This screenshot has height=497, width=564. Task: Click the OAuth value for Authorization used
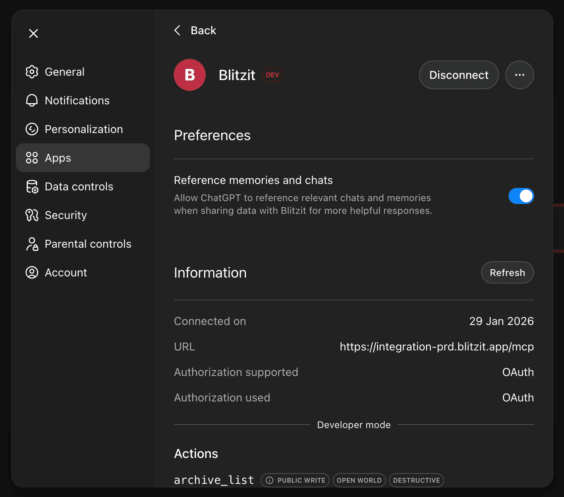518,397
